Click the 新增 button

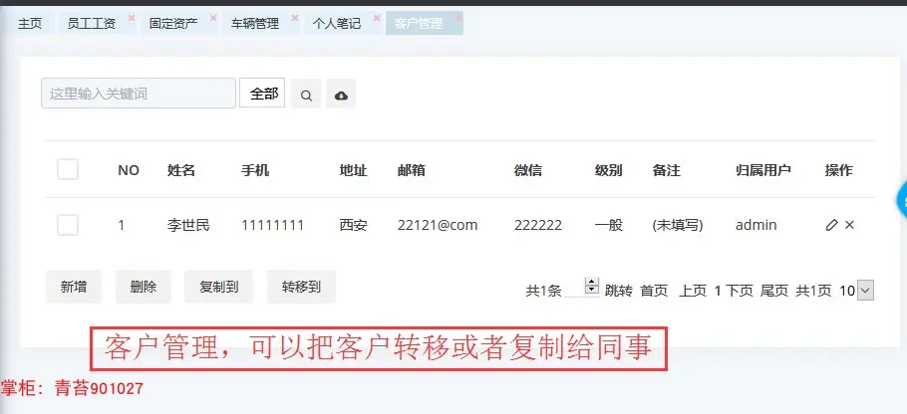[74, 287]
